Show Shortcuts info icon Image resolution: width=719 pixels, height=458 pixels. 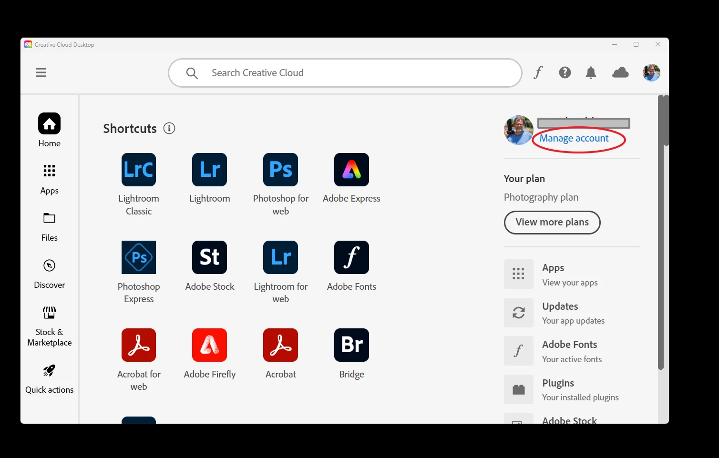click(169, 128)
